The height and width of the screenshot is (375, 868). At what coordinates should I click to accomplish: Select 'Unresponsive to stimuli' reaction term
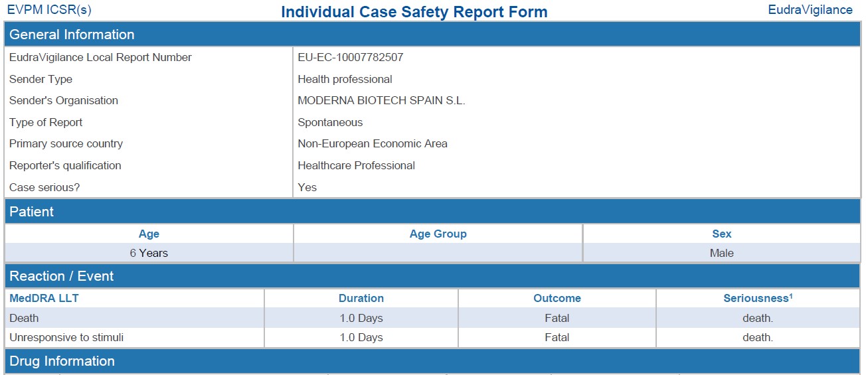[66, 338]
